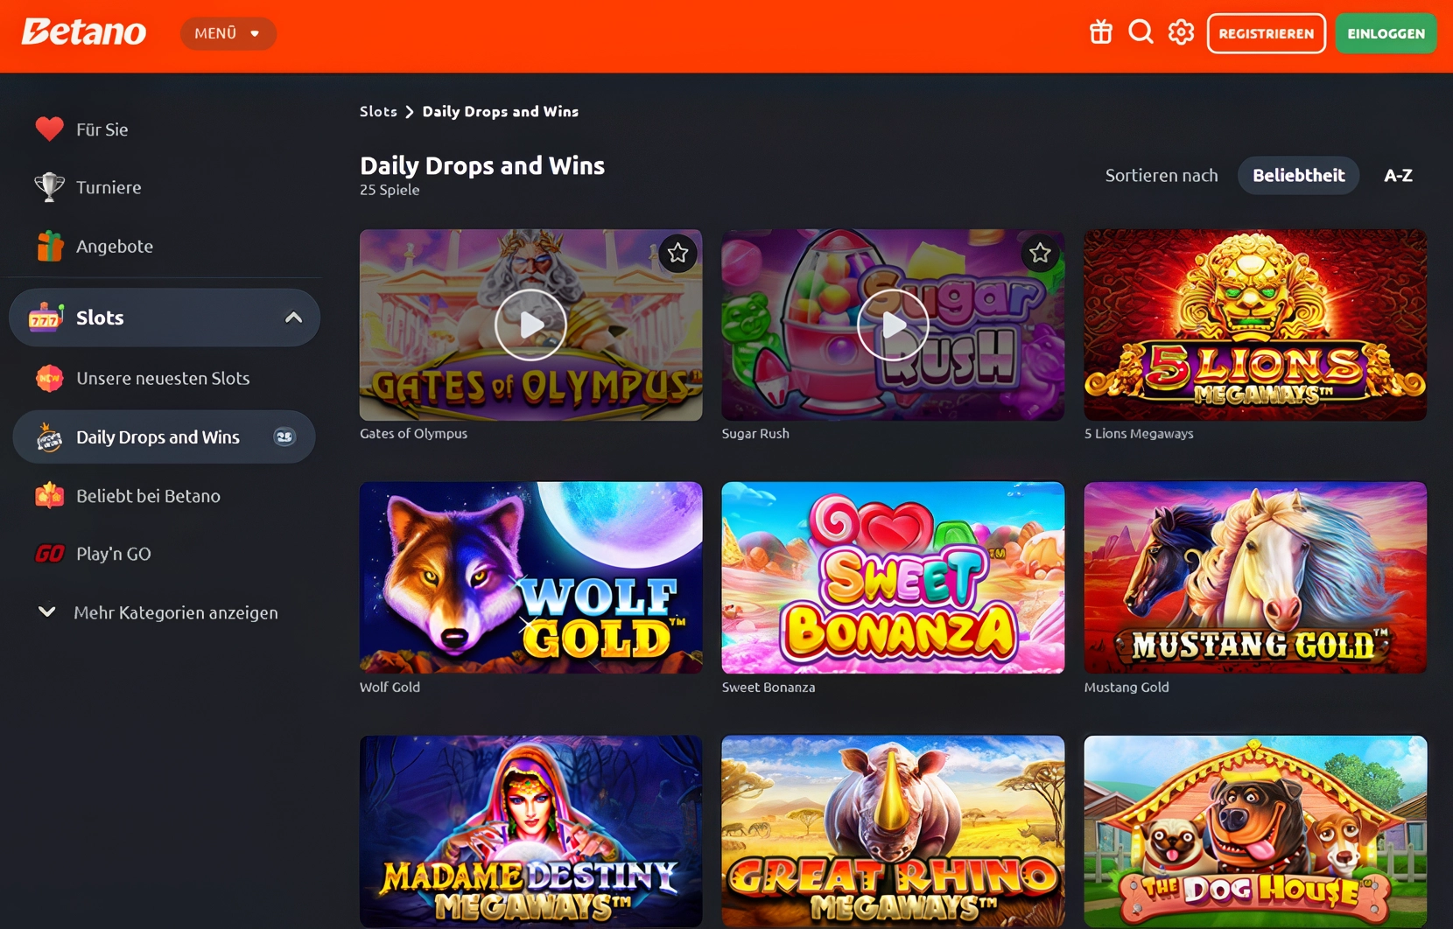Select Unsere neuesten Slots
Image resolution: width=1453 pixels, height=929 pixels.
(163, 379)
